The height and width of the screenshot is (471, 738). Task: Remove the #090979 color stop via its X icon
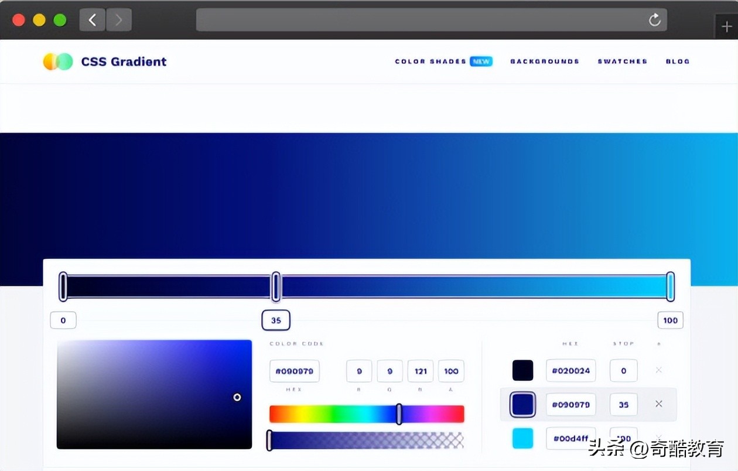(x=658, y=404)
